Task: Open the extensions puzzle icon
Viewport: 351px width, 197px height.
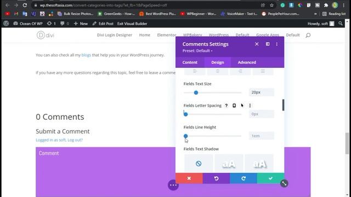Action: click(326, 5)
